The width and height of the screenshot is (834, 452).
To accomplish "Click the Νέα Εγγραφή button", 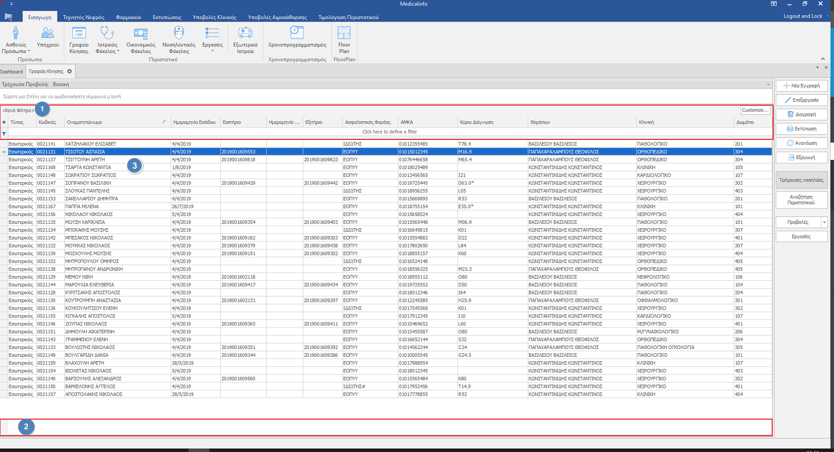I will click(801, 86).
